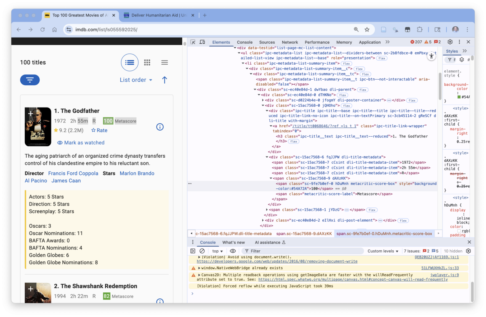Collapse the ul ipc-metadata-list node
This screenshot has height=317, width=486.
239,53
